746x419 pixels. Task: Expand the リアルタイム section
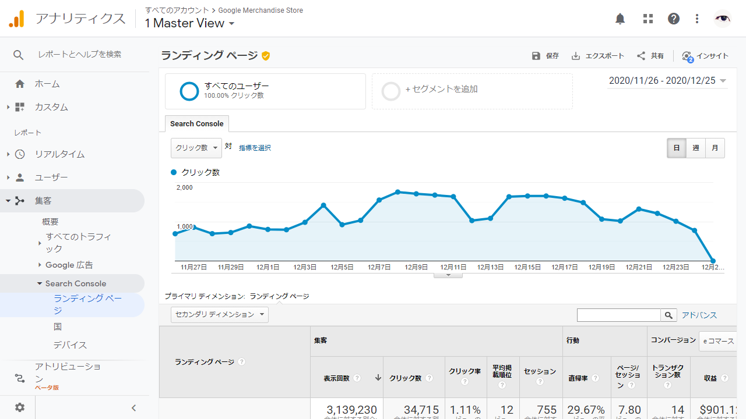pos(8,154)
